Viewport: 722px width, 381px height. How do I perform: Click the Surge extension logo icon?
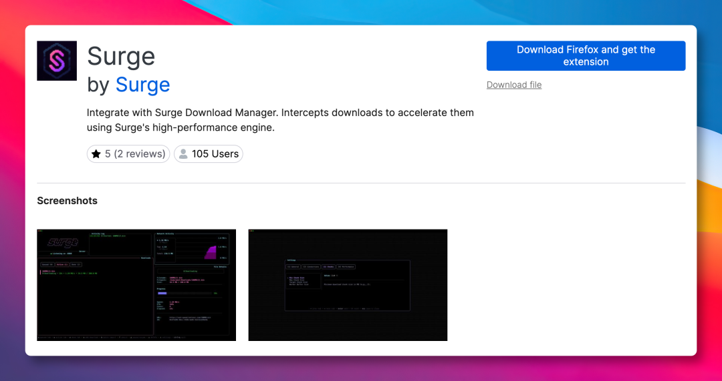coord(57,61)
